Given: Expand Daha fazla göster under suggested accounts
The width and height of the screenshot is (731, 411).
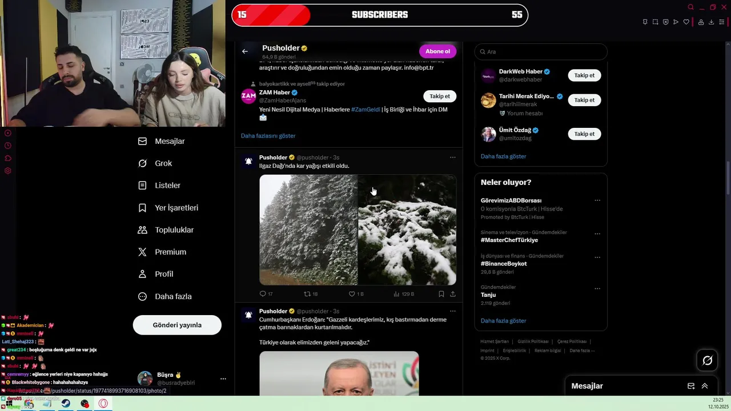Looking at the screenshot, I should coord(503,156).
